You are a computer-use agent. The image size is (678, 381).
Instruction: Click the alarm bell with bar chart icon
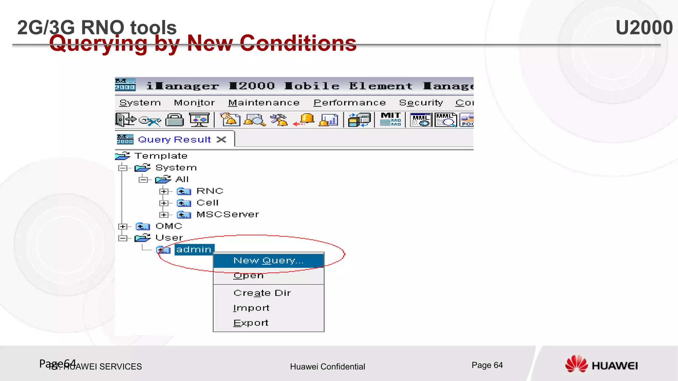(x=328, y=120)
